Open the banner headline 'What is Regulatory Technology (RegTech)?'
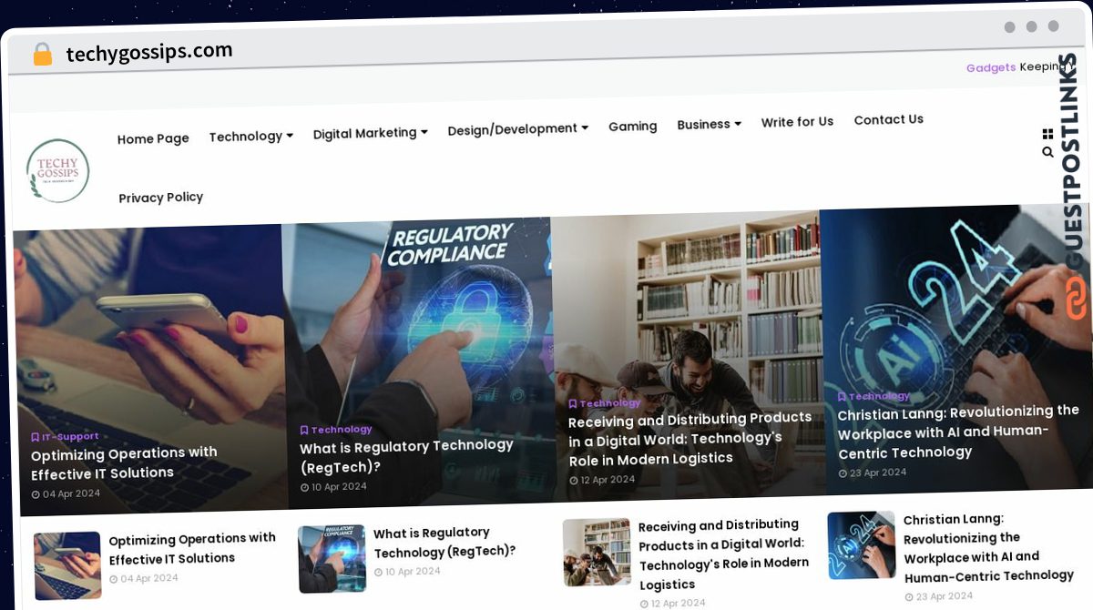The width and height of the screenshot is (1093, 610). pos(407,456)
